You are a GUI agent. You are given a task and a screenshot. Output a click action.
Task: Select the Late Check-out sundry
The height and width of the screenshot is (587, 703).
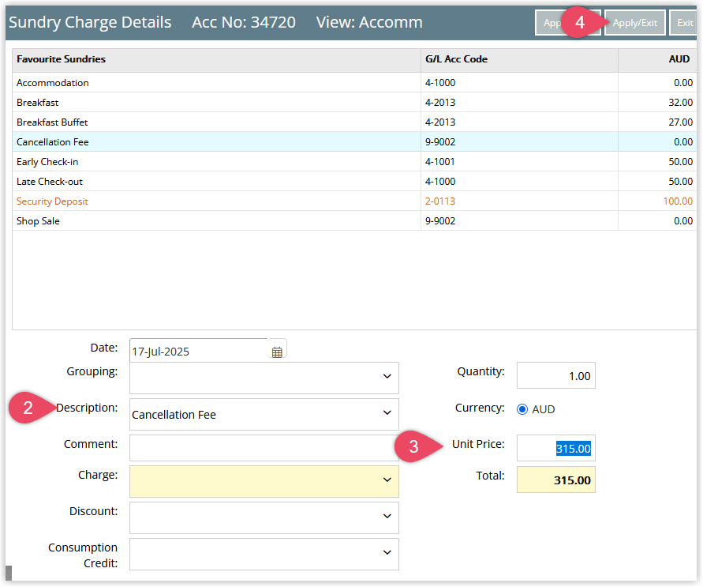pyautogui.click(x=354, y=181)
